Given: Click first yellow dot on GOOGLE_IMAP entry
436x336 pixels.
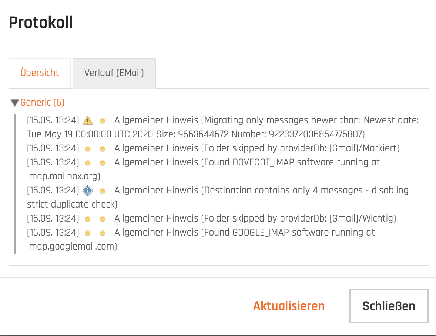Looking at the screenshot, I should click(88, 233).
